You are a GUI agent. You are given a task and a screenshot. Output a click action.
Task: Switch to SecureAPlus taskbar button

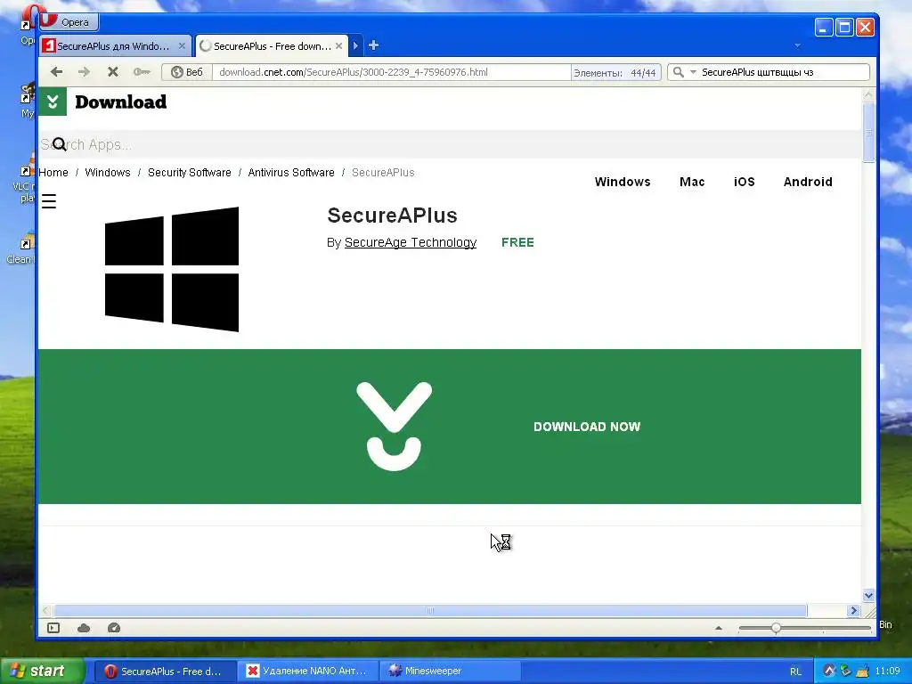coord(165,672)
